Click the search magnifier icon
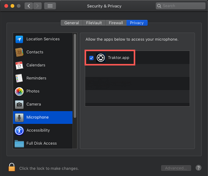This screenshot has width=208, height=176. pyautogui.click(x=159, y=6)
